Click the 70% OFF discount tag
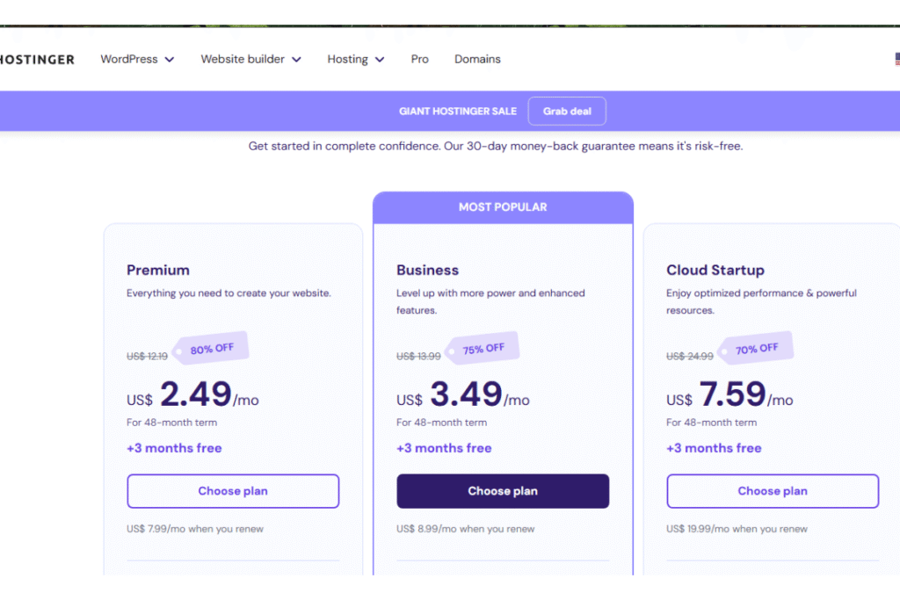 pos(756,348)
